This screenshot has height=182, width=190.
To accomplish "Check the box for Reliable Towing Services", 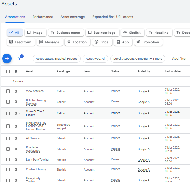I will pyautogui.click(x=8, y=102).
